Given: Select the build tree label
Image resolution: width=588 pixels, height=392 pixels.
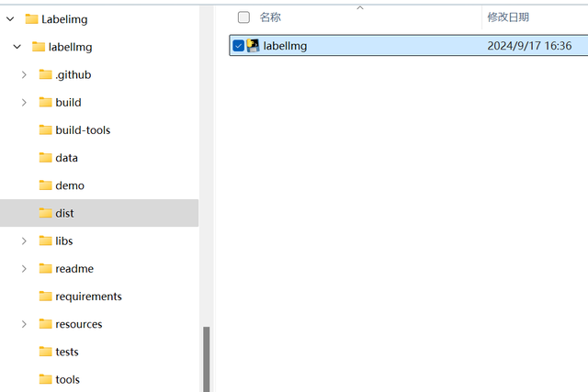Looking at the screenshot, I should 68,102.
